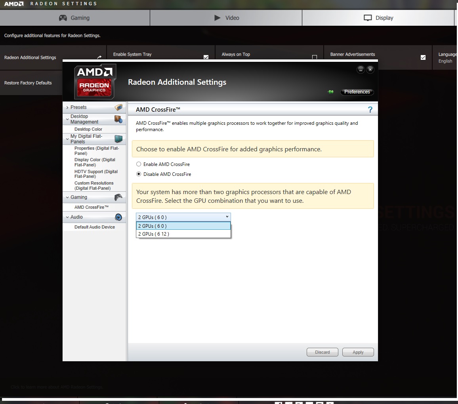Click the green pin icon beside Preferences
Viewport: 458px width, 404px height.
(331, 92)
